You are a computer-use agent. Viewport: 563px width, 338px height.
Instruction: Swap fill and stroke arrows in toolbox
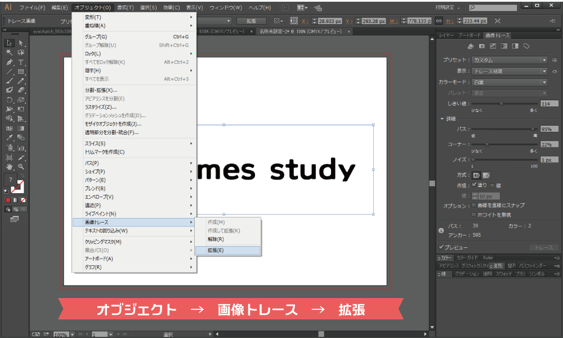(23, 175)
